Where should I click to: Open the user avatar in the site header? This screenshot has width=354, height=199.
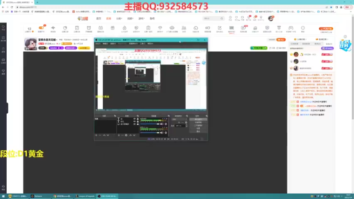tap(271, 19)
